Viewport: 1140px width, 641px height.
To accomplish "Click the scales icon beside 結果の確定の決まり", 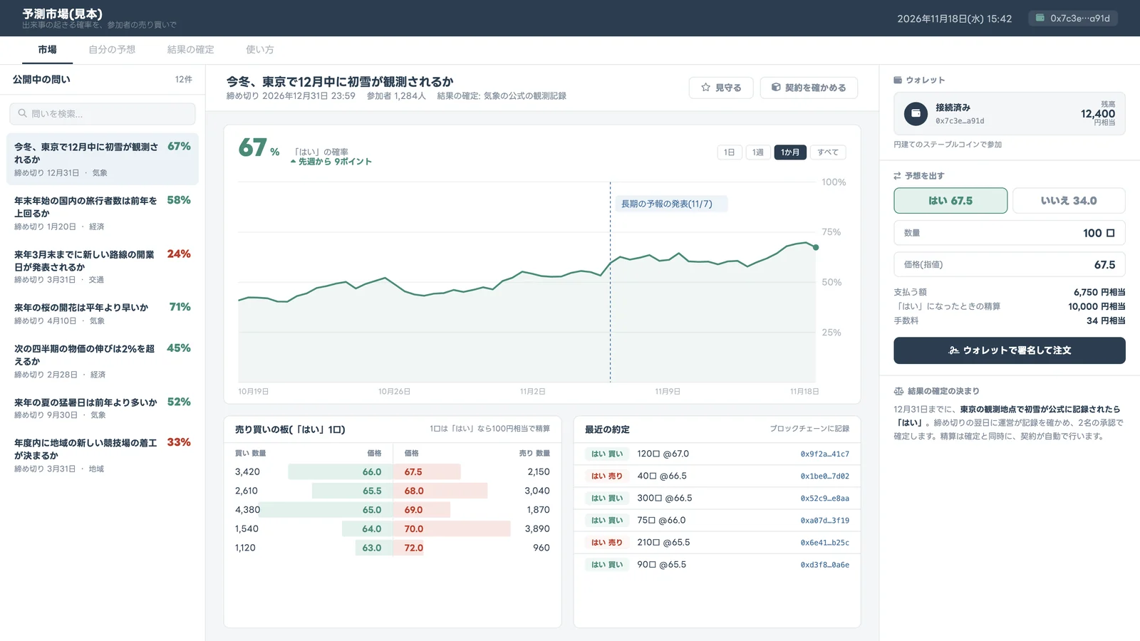I will pos(898,391).
